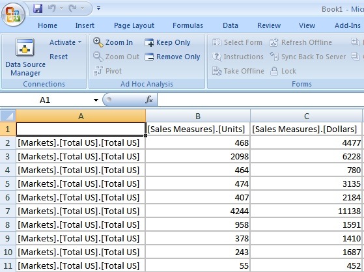Select Units cell with value 958
The height and width of the screenshot is (272, 364).
coord(198,225)
